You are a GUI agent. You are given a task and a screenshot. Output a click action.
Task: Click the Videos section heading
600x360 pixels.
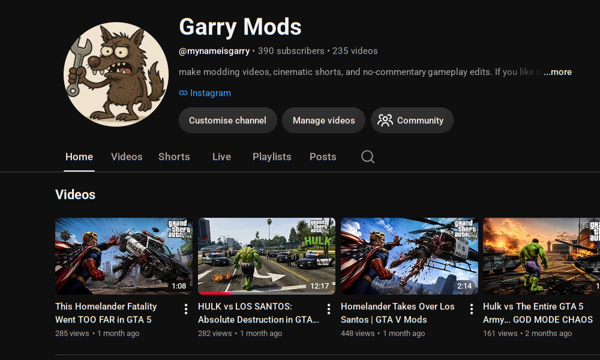pos(76,195)
